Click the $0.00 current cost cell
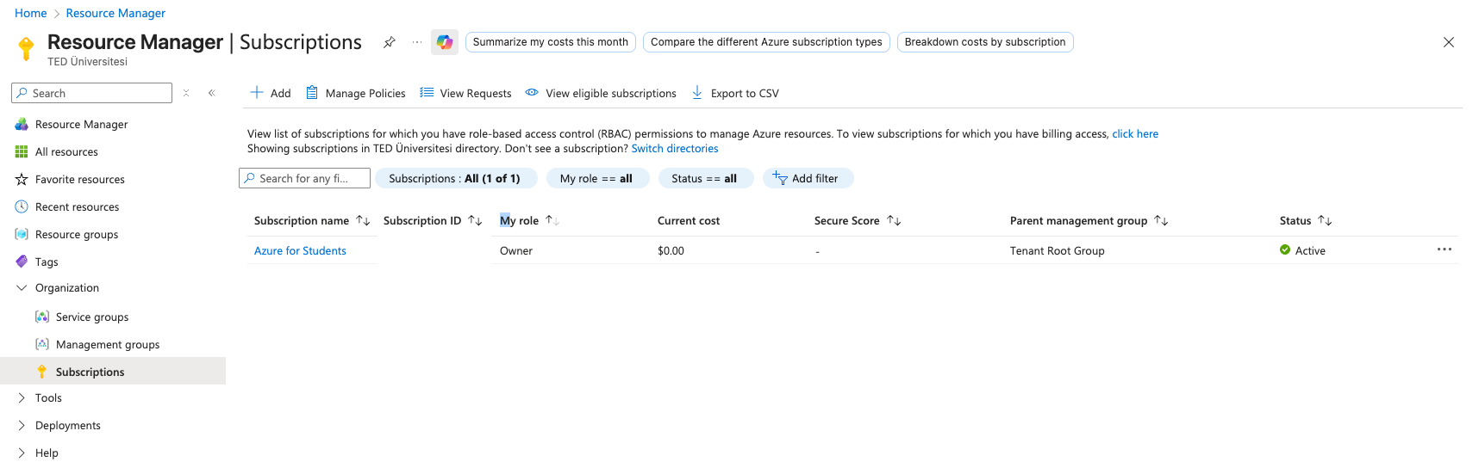The width and height of the screenshot is (1479, 474). point(671,251)
